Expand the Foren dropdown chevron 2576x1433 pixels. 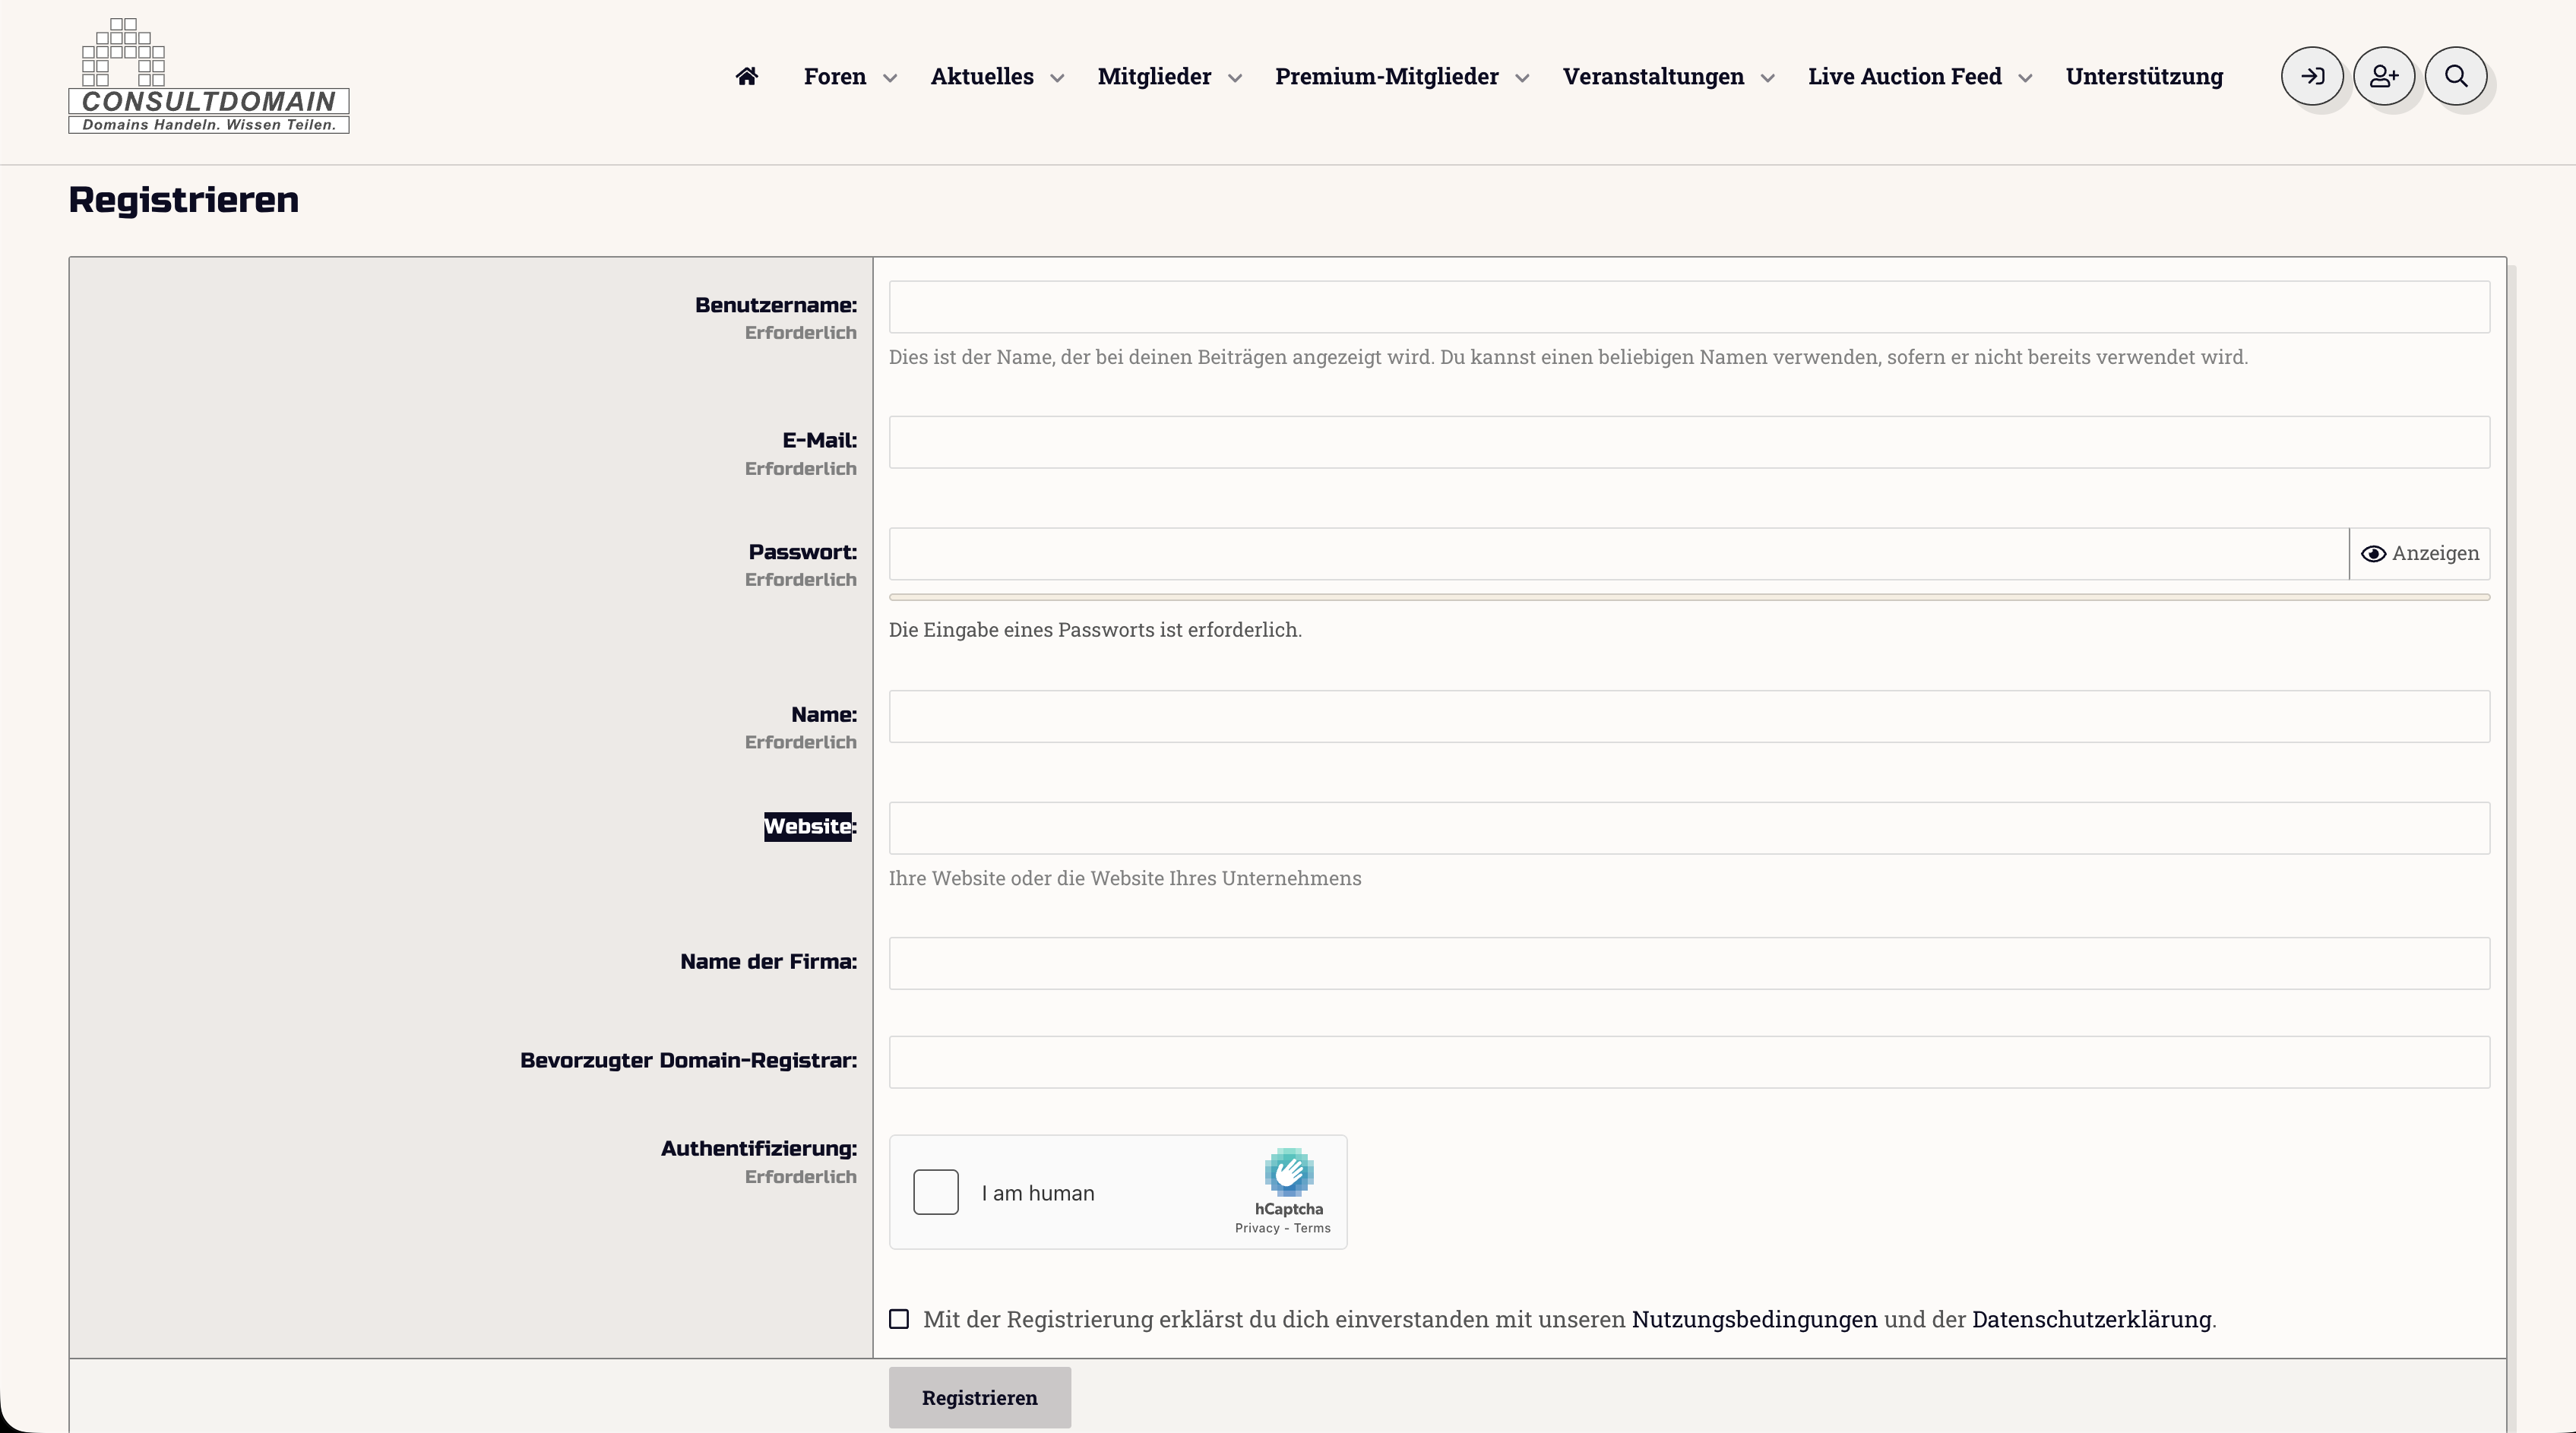click(890, 78)
